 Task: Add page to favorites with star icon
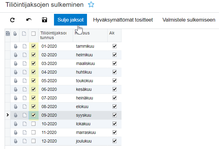tap(91, 5)
